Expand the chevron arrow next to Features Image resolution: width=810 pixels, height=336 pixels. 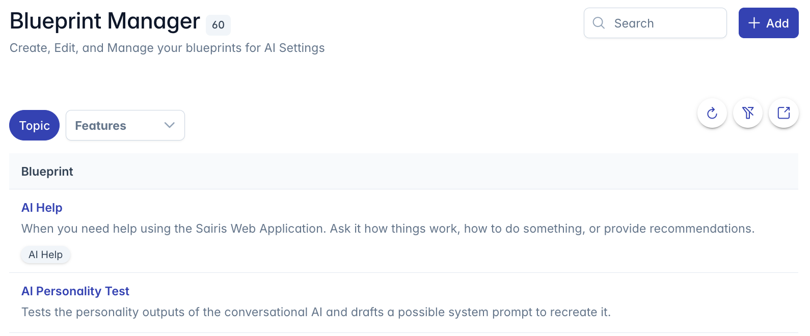point(170,125)
